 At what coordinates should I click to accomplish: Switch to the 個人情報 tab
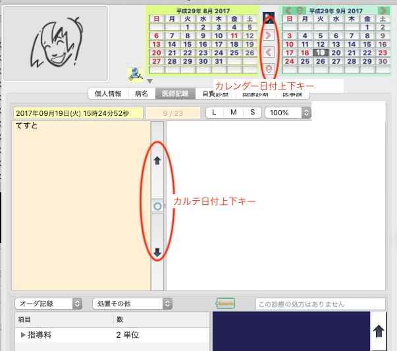click(109, 94)
